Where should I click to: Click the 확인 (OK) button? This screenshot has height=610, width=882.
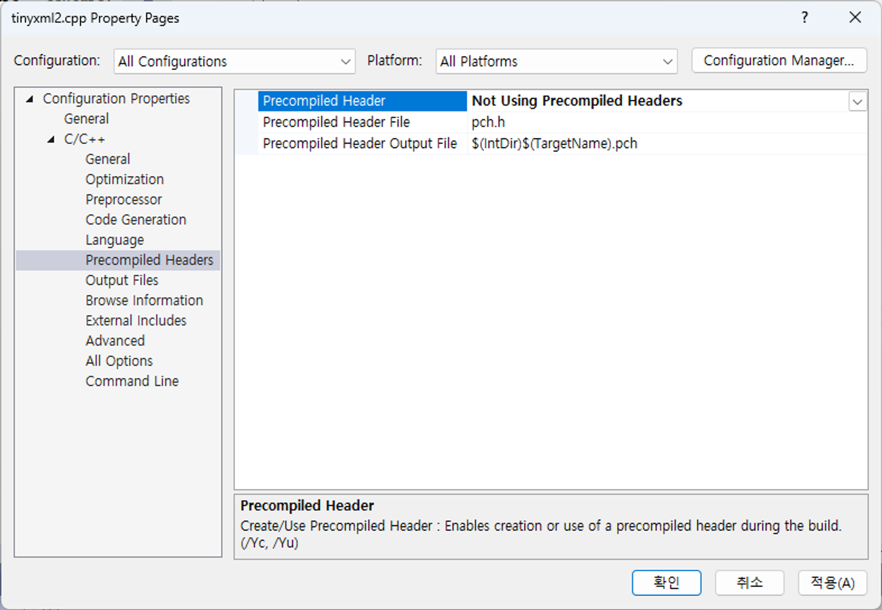click(x=666, y=582)
